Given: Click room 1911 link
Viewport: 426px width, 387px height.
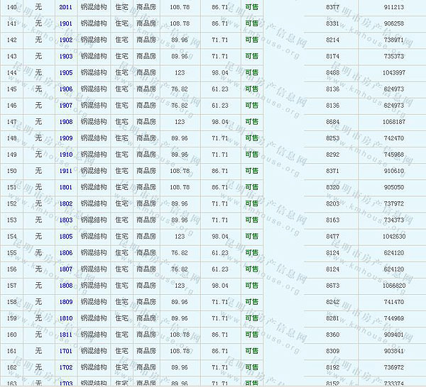Looking at the screenshot, I should [x=66, y=171].
